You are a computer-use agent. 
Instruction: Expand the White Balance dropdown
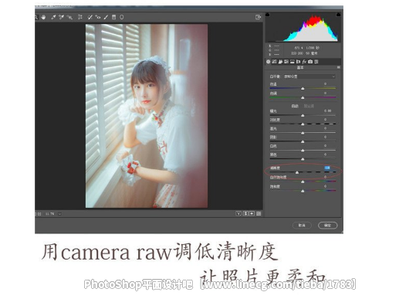pos(309,76)
